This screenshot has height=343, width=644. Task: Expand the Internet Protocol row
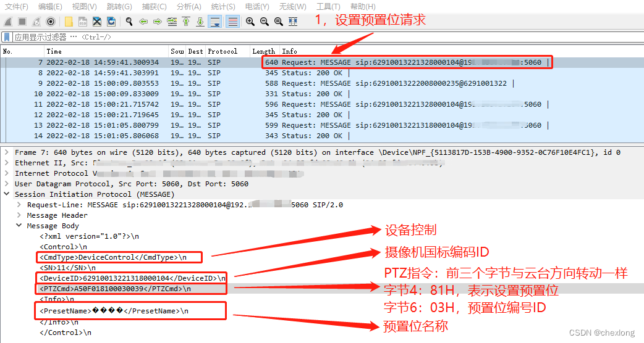[x=7, y=173]
